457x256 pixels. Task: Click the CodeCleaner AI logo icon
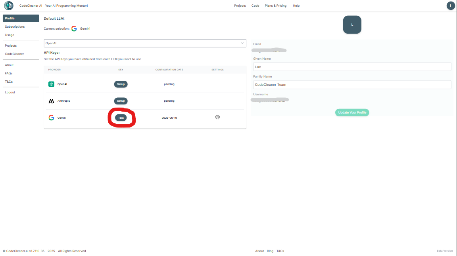pos(9,6)
